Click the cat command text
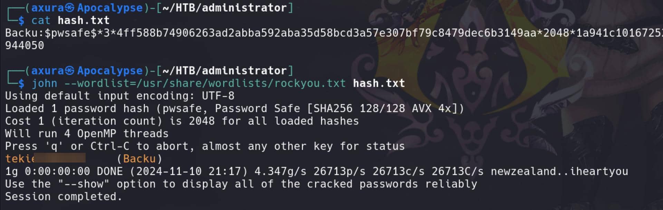 (41, 21)
